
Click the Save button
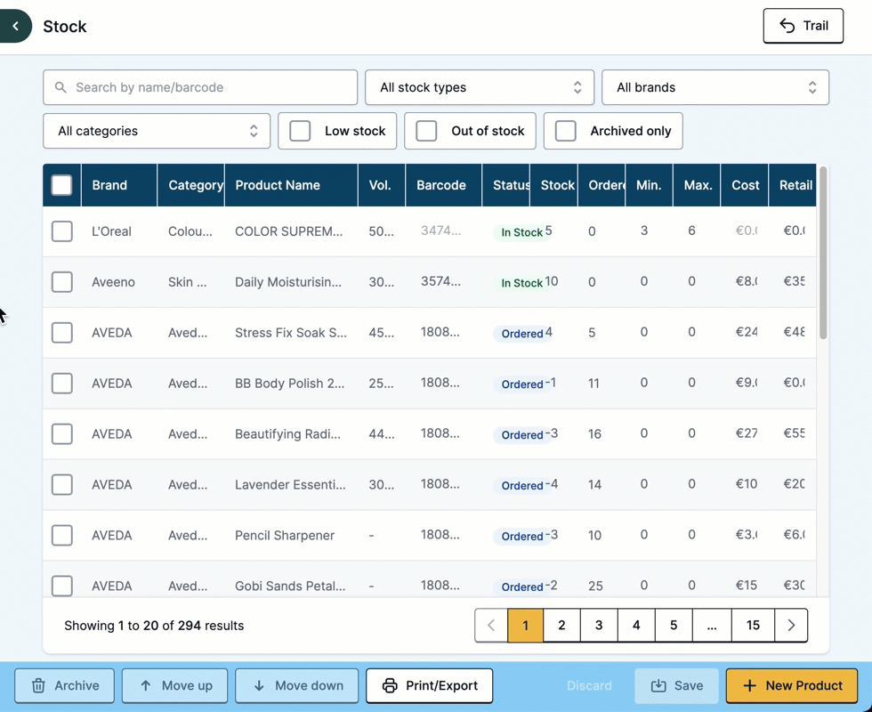(x=677, y=686)
